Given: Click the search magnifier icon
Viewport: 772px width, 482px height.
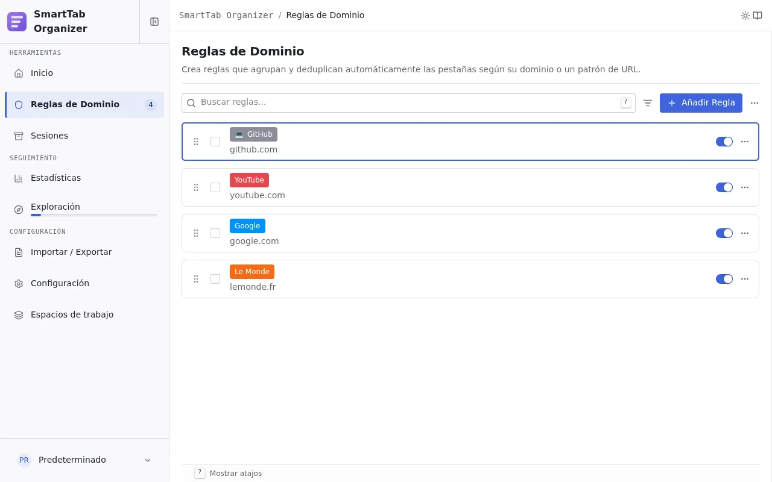Looking at the screenshot, I should tap(191, 103).
